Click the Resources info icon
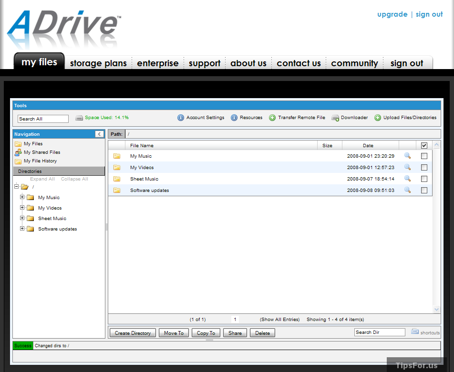Screen dimensions: 454x372 [x=234, y=118]
